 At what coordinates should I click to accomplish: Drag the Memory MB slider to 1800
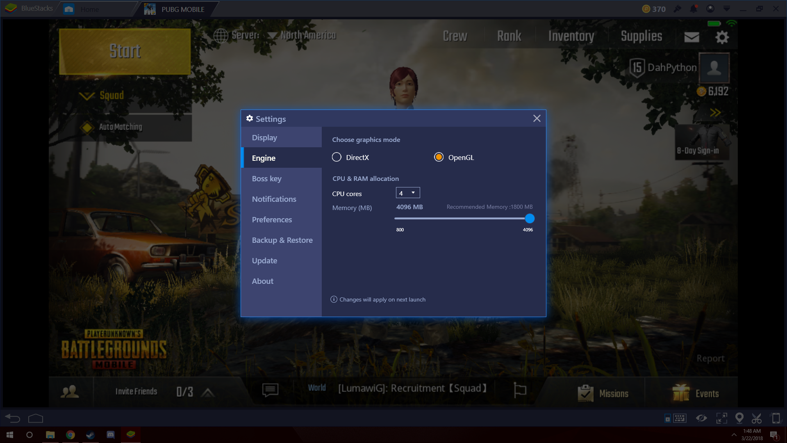pyautogui.click(x=438, y=219)
